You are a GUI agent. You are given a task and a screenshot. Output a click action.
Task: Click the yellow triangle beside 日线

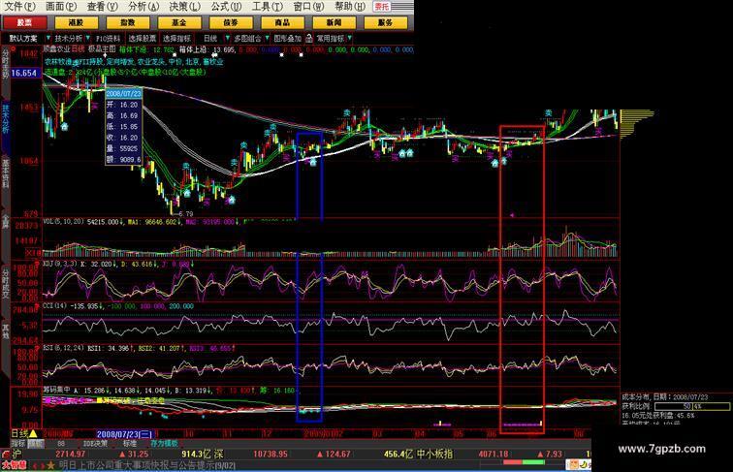(x=34, y=434)
